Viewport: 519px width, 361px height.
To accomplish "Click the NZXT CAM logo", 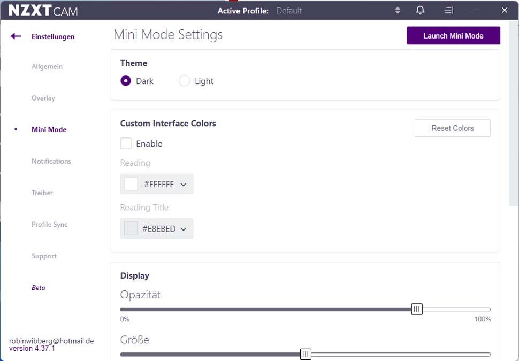I will pos(43,10).
